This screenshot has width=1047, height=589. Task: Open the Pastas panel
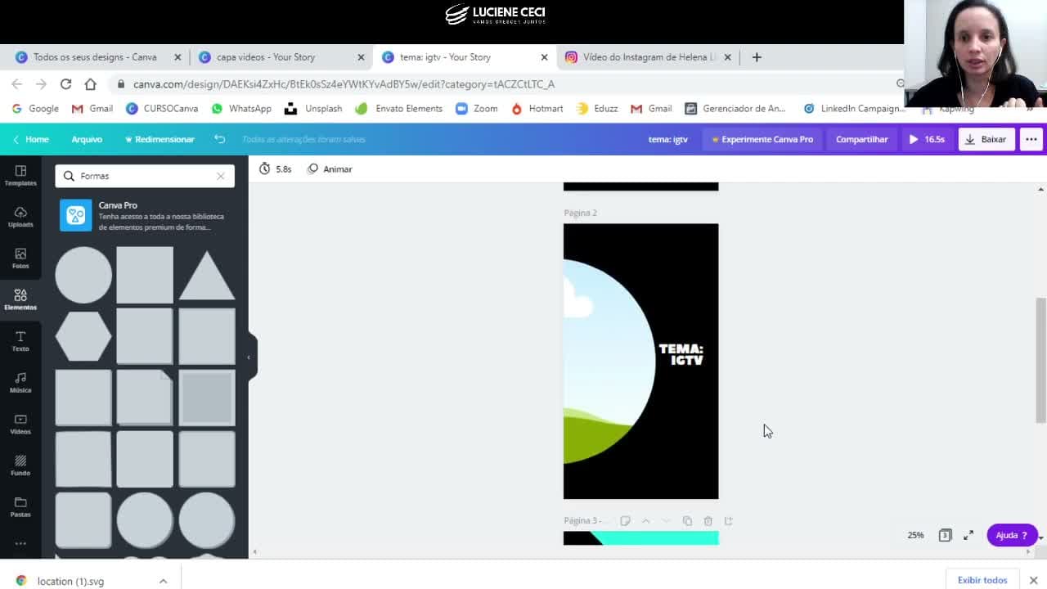[x=20, y=507]
